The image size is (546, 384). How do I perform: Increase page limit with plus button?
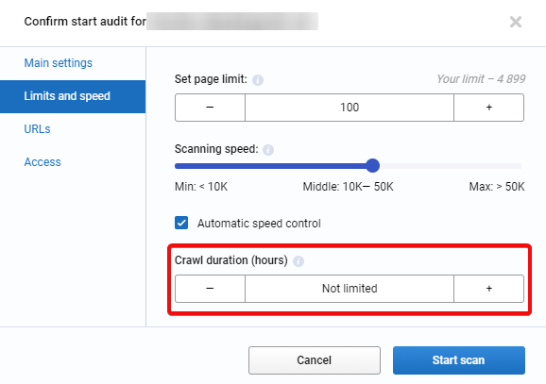489,108
